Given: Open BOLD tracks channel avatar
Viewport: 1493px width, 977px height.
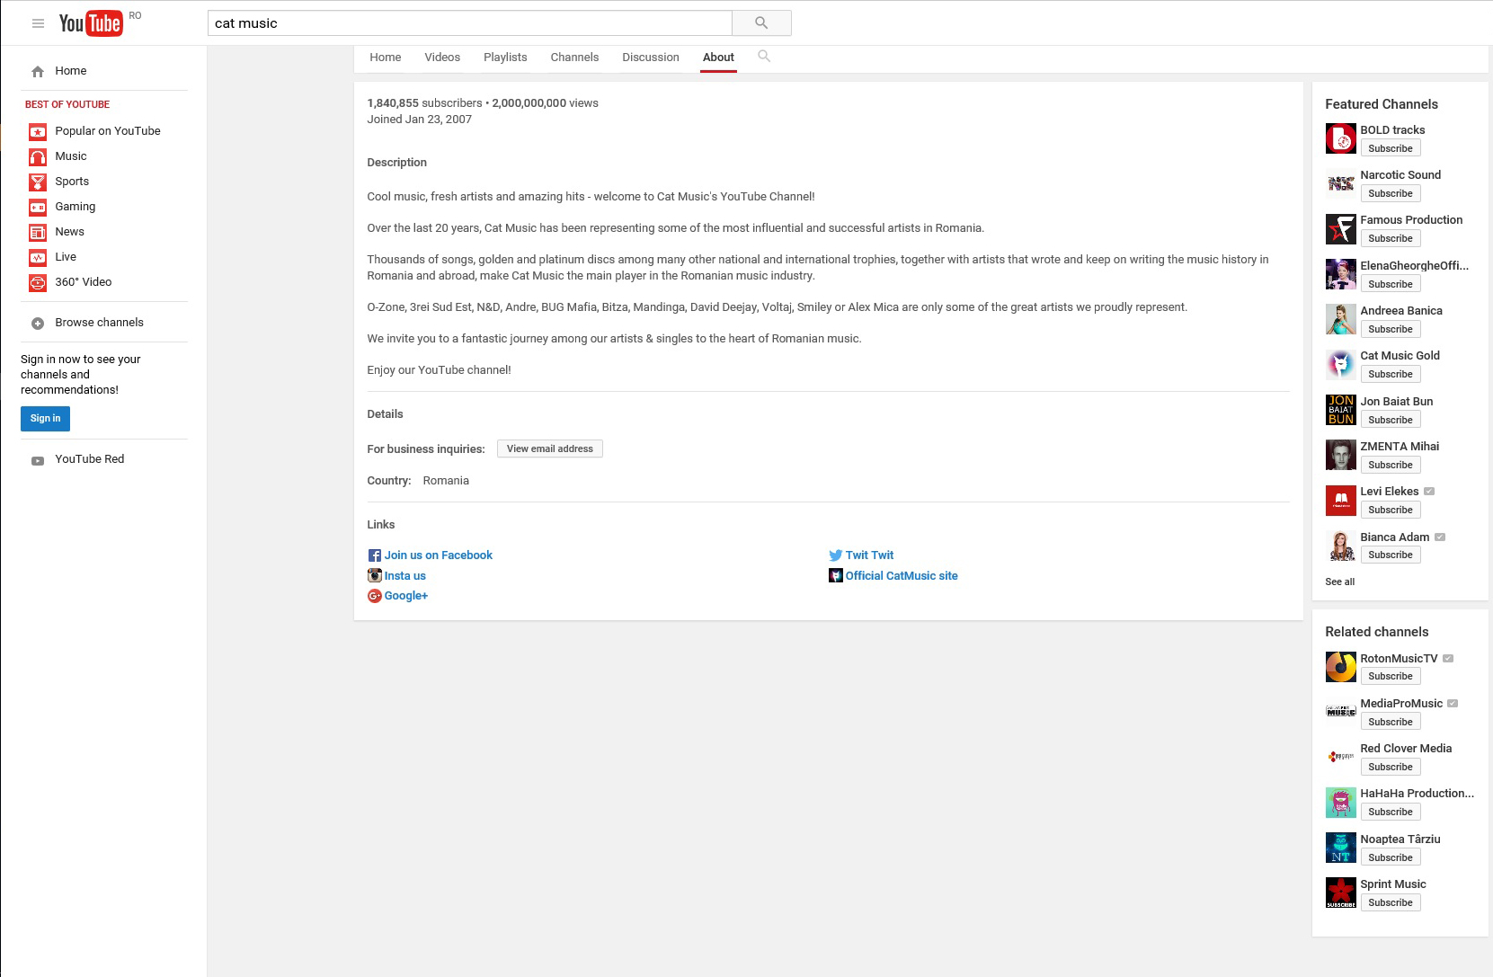Looking at the screenshot, I should tap(1341, 138).
